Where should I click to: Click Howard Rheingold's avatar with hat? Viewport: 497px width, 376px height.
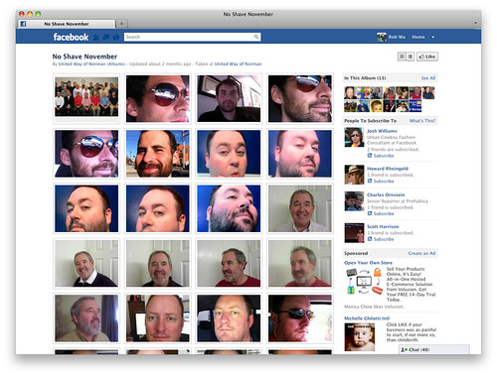(x=354, y=175)
